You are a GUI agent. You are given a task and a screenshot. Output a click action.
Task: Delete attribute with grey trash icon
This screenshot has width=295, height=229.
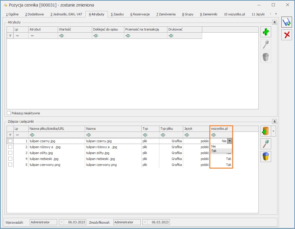(266, 57)
